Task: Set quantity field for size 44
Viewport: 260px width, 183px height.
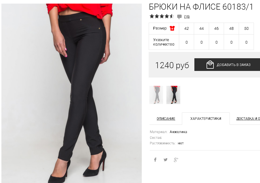Action: coord(202,42)
